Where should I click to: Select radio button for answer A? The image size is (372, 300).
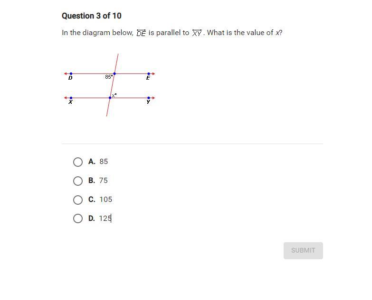click(x=78, y=162)
